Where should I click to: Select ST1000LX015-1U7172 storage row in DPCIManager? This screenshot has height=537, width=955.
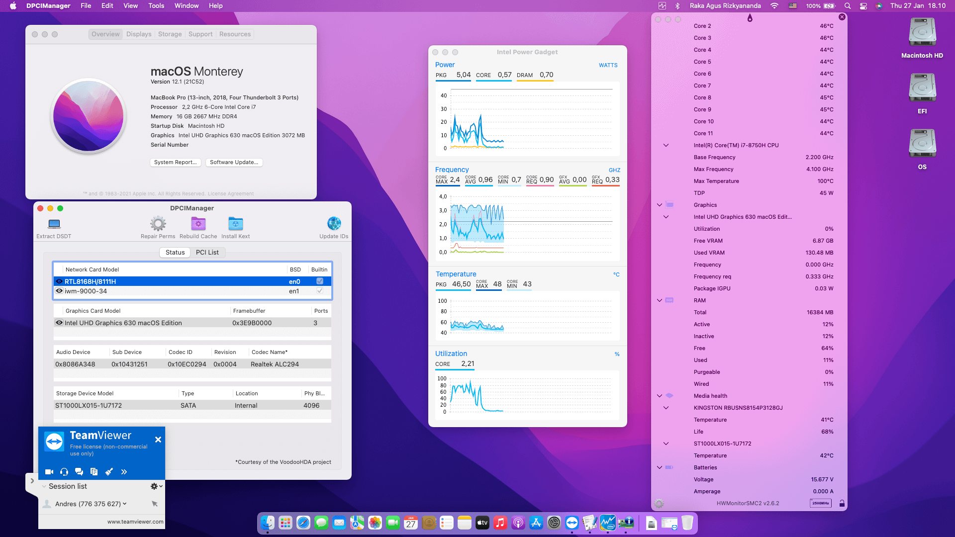click(192, 405)
